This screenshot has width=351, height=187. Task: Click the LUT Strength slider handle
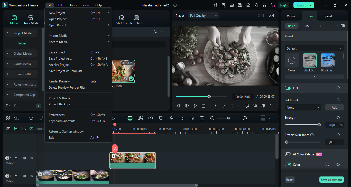click(x=319, y=125)
